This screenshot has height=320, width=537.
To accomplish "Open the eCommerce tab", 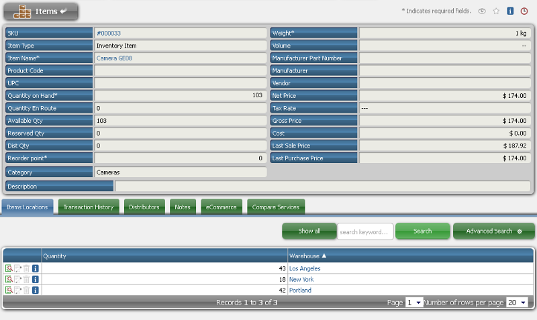I will point(222,207).
